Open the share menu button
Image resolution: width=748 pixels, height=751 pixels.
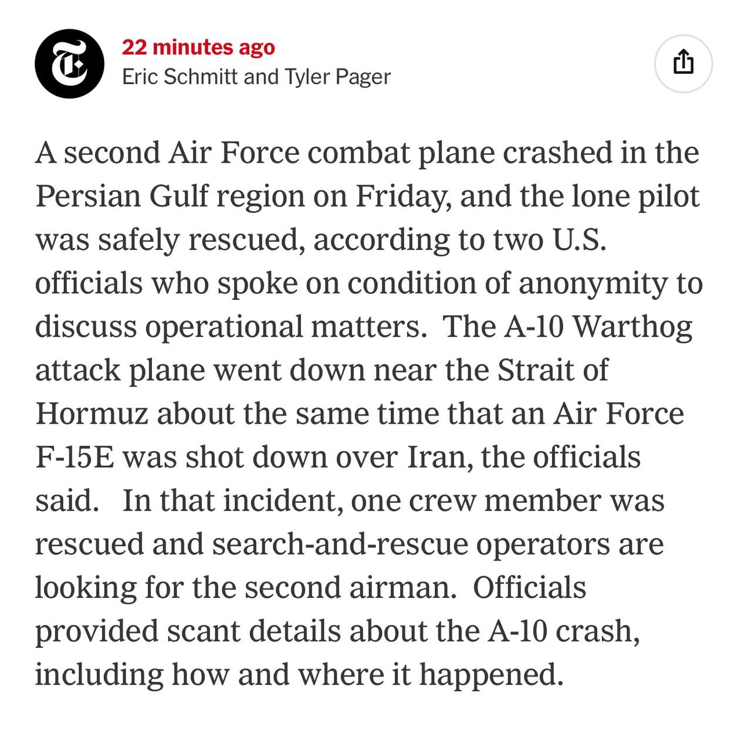click(x=683, y=63)
